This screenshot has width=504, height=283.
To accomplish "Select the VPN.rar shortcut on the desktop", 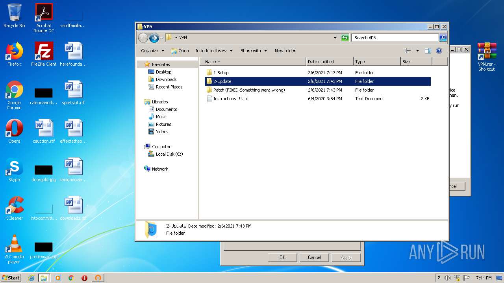I will coord(487,57).
